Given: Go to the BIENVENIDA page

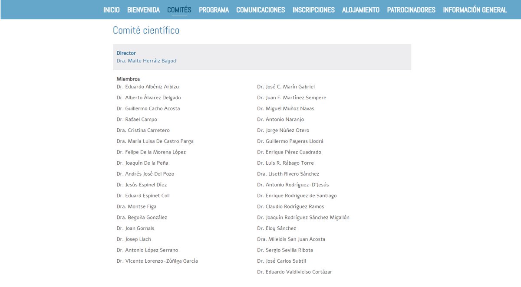Looking at the screenshot, I should click(143, 10).
